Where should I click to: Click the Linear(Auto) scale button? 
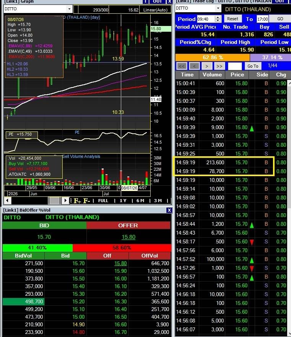click(x=155, y=10)
